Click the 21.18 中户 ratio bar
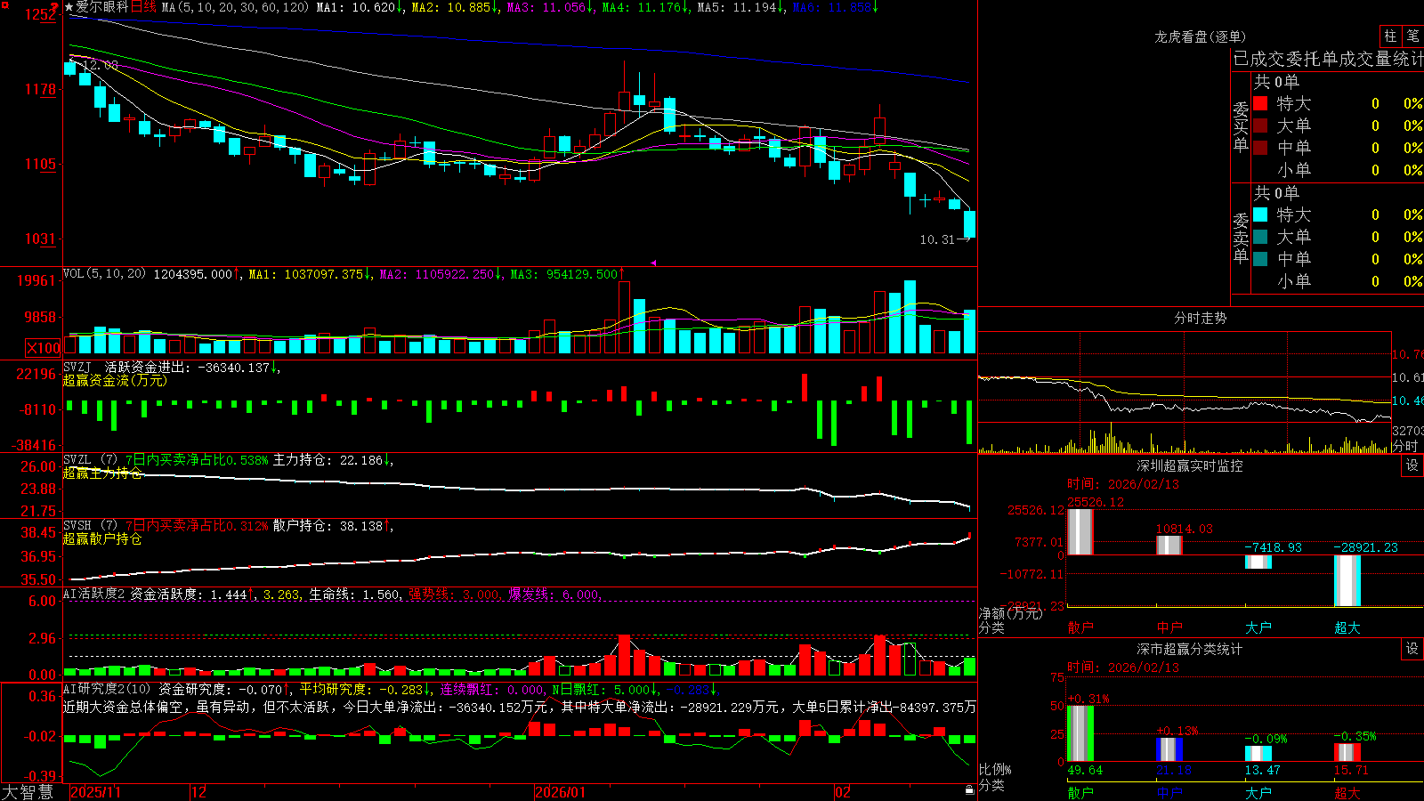This screenshot has height=801, width=1424. 1169,749
